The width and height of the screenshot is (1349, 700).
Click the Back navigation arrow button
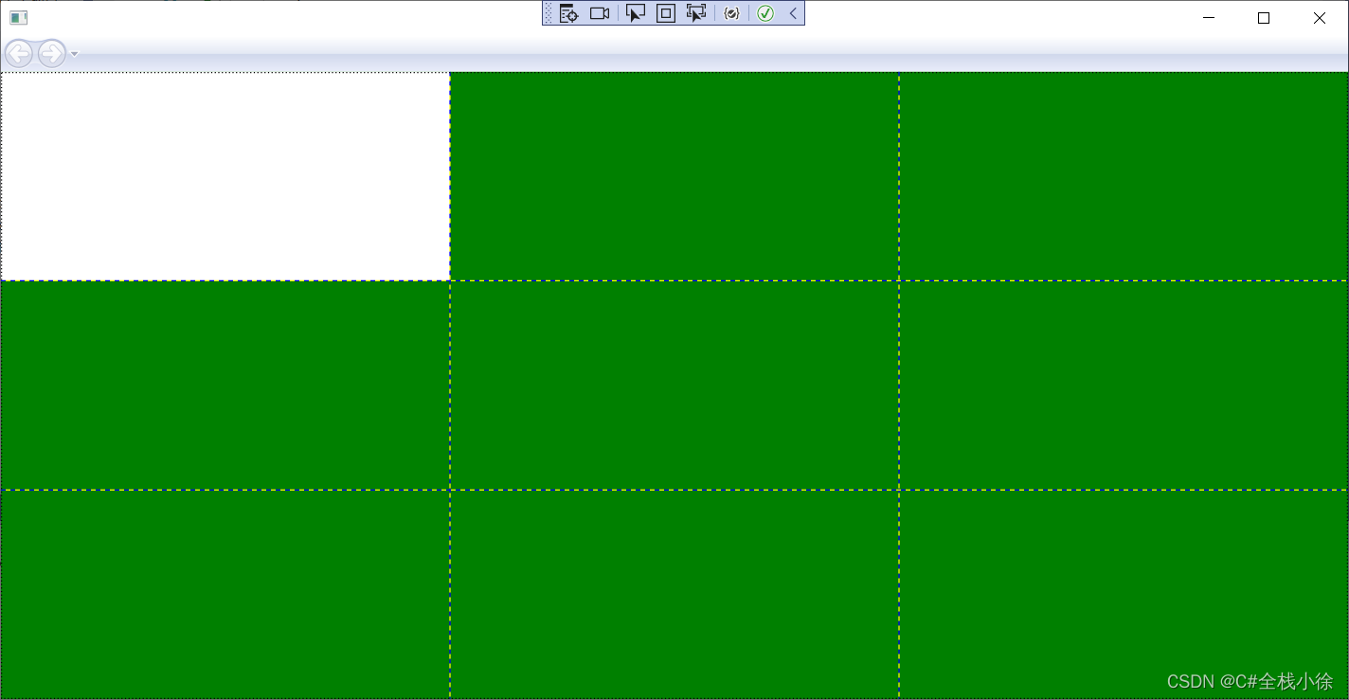tap(18, 53)
